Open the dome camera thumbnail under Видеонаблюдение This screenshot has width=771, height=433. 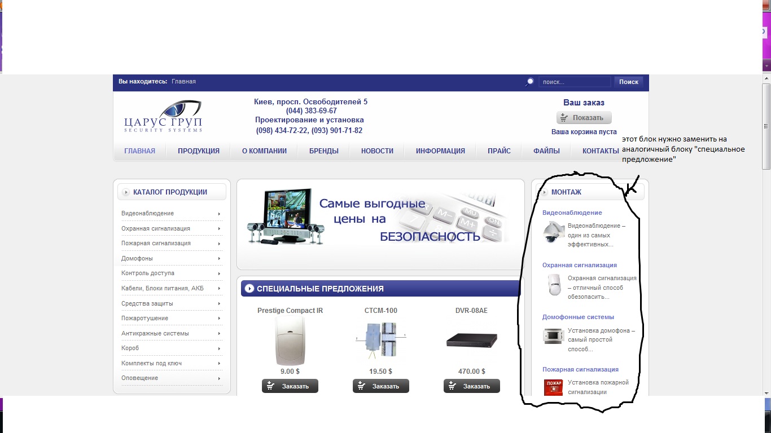pos(553,232)
